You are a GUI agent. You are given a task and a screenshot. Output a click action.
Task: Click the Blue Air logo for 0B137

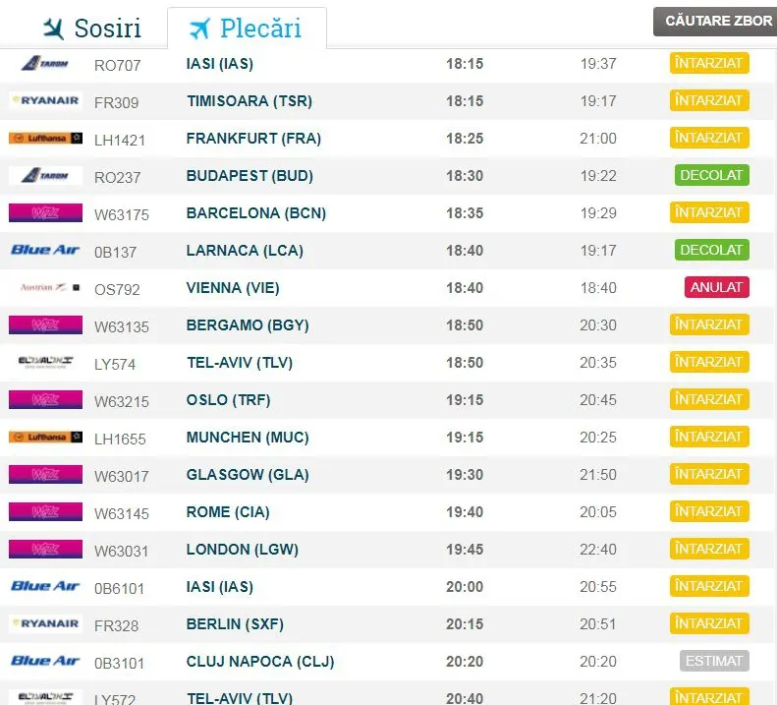point(45,250)
